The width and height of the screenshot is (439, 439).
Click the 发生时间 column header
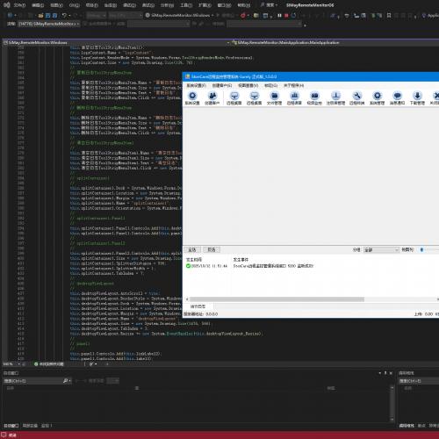click(194, 260)
